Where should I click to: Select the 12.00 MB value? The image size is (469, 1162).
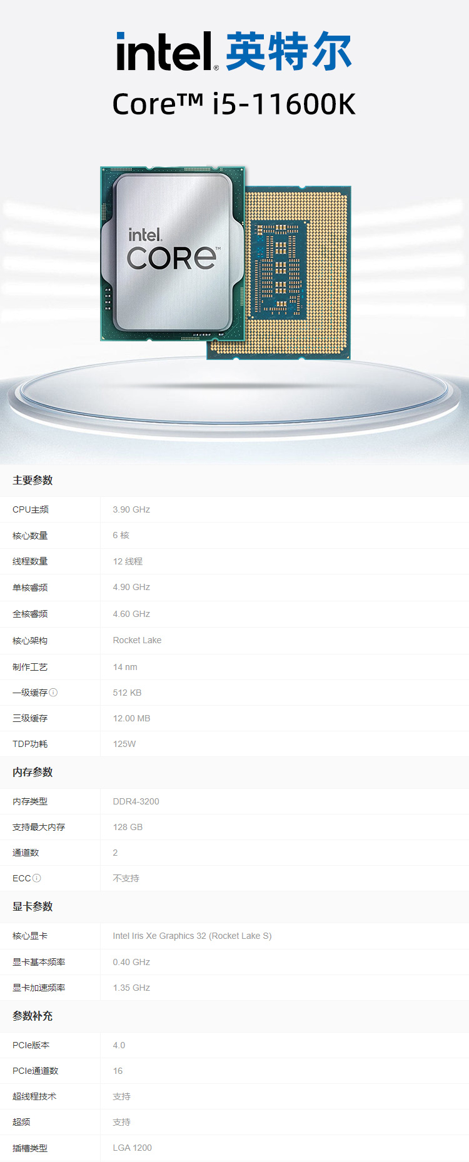pos(131,718)
